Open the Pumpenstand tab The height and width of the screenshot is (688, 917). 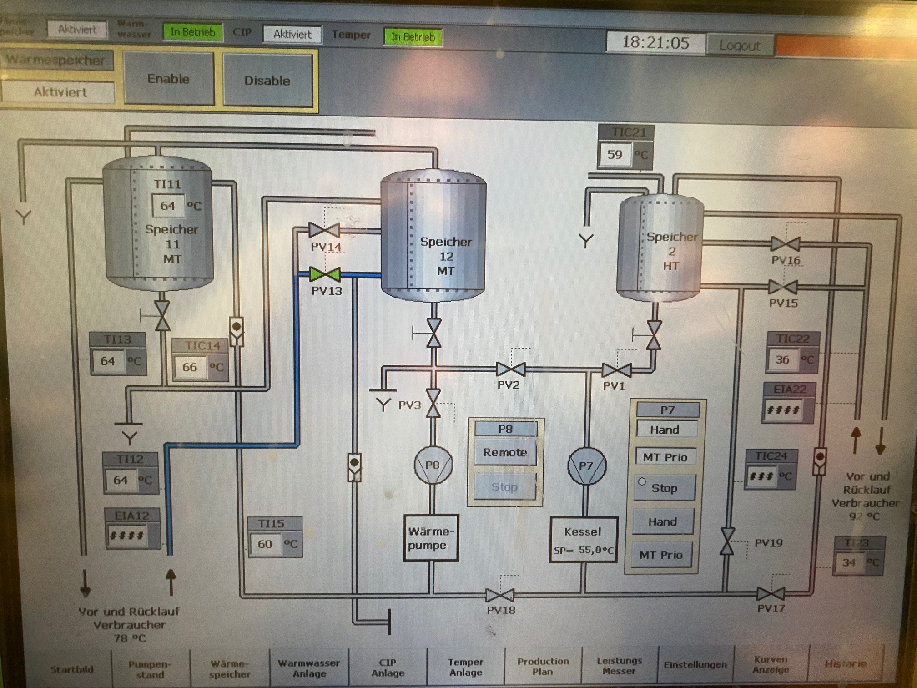(150, 669)
